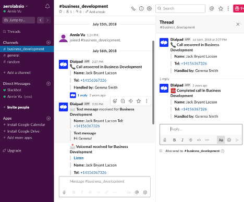Go forward in history with the right arrow
This screenshot has height=202, width=244.
[x=47, y=20]
